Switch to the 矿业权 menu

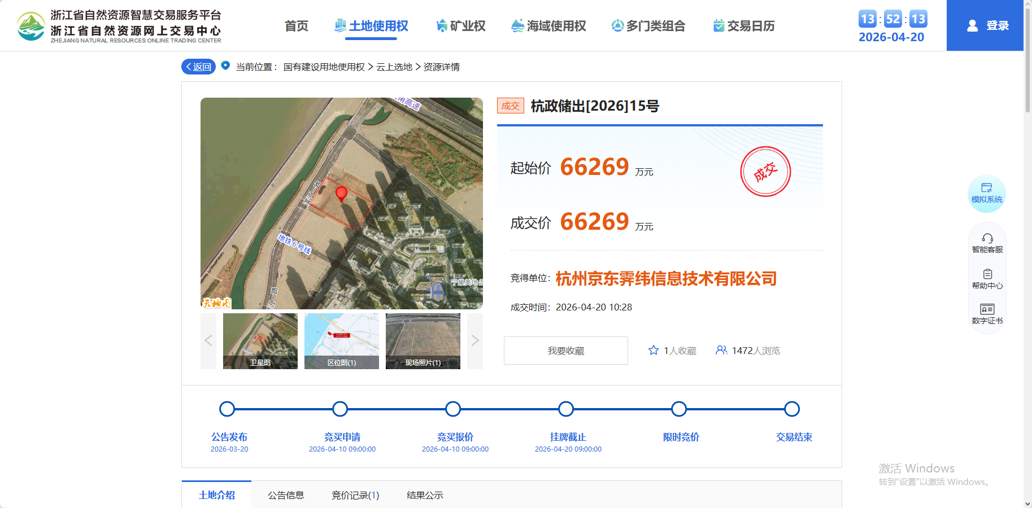pyautogui.click(x=461, y=26)
